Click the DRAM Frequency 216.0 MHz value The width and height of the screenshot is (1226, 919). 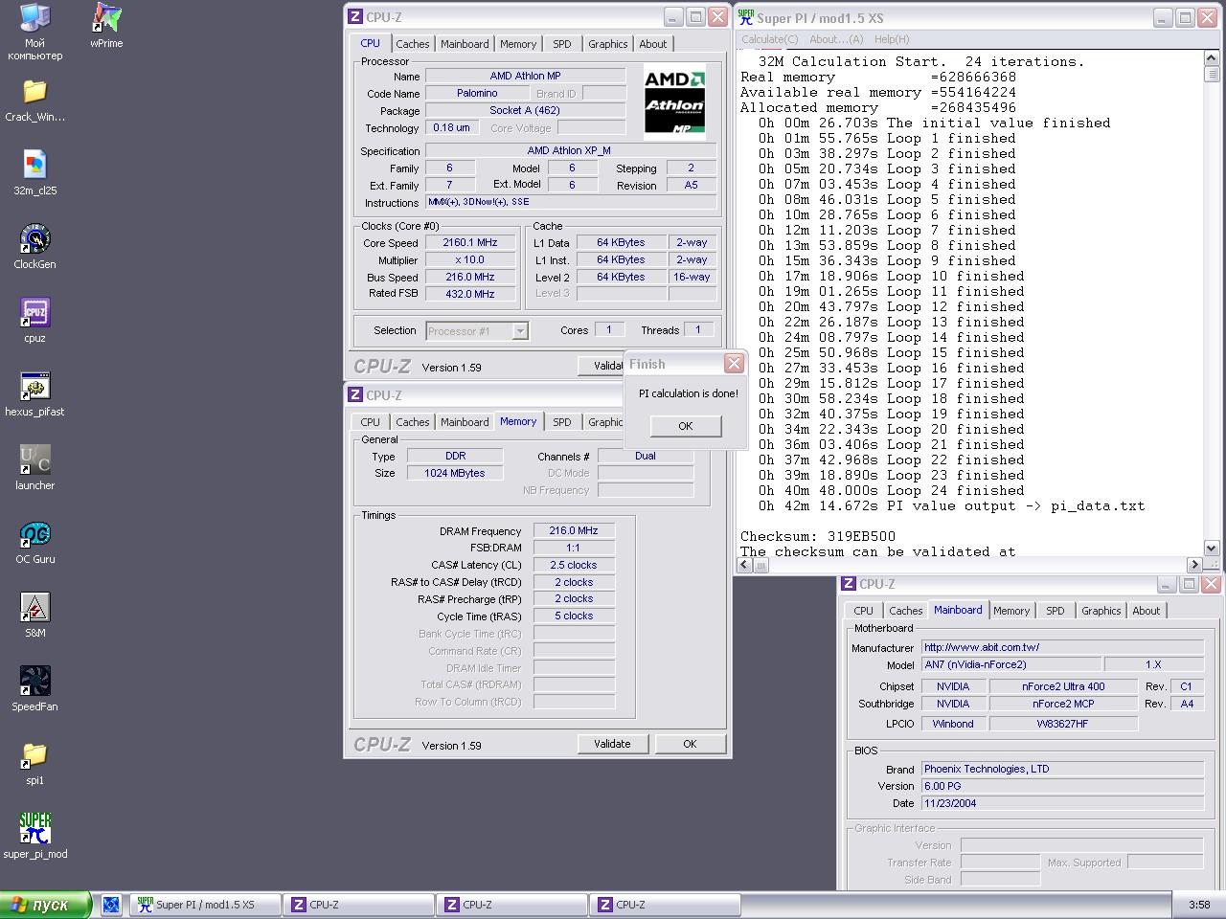point(573,530)
